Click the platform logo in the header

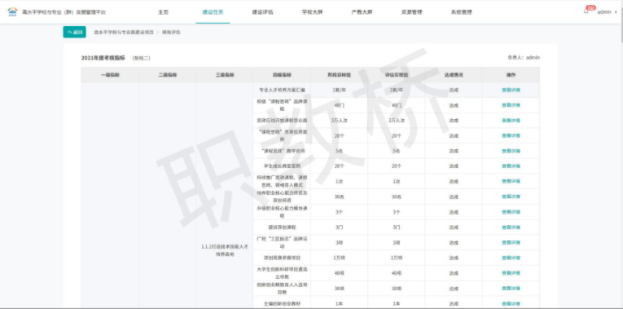point(12,12)
